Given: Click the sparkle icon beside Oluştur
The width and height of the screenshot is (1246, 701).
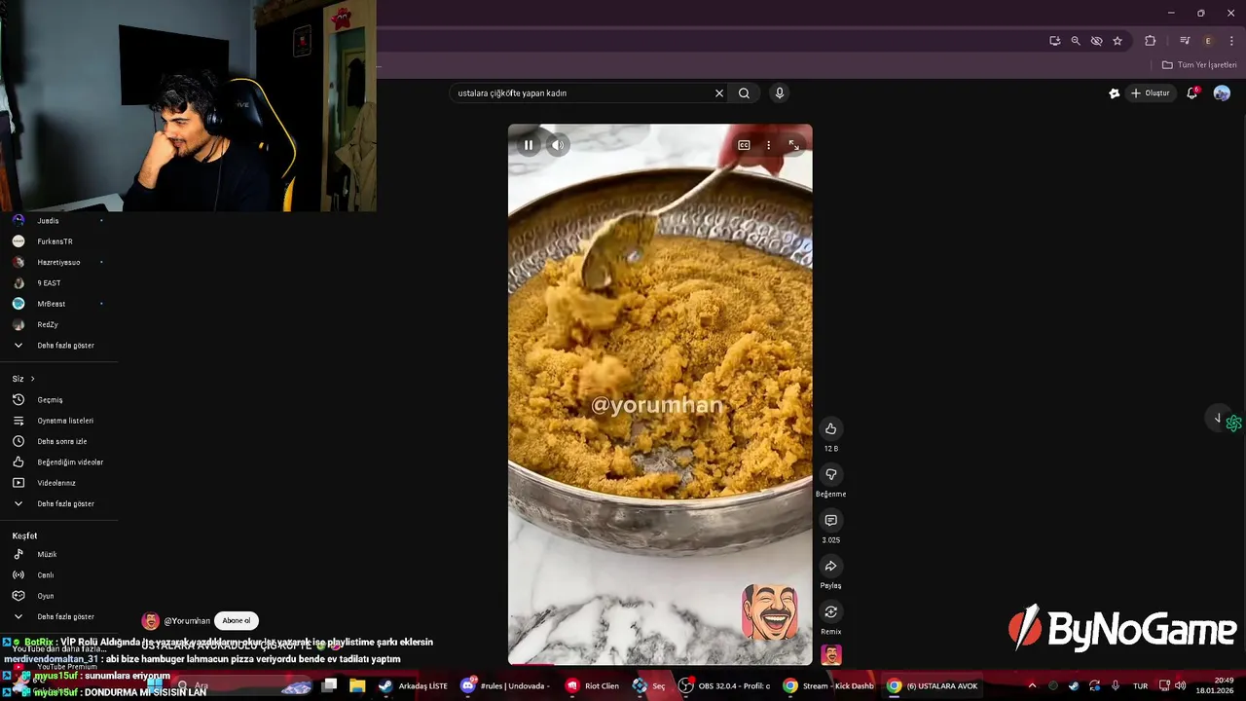Looking at the screenshot, I should click(x=1114, y=93).
